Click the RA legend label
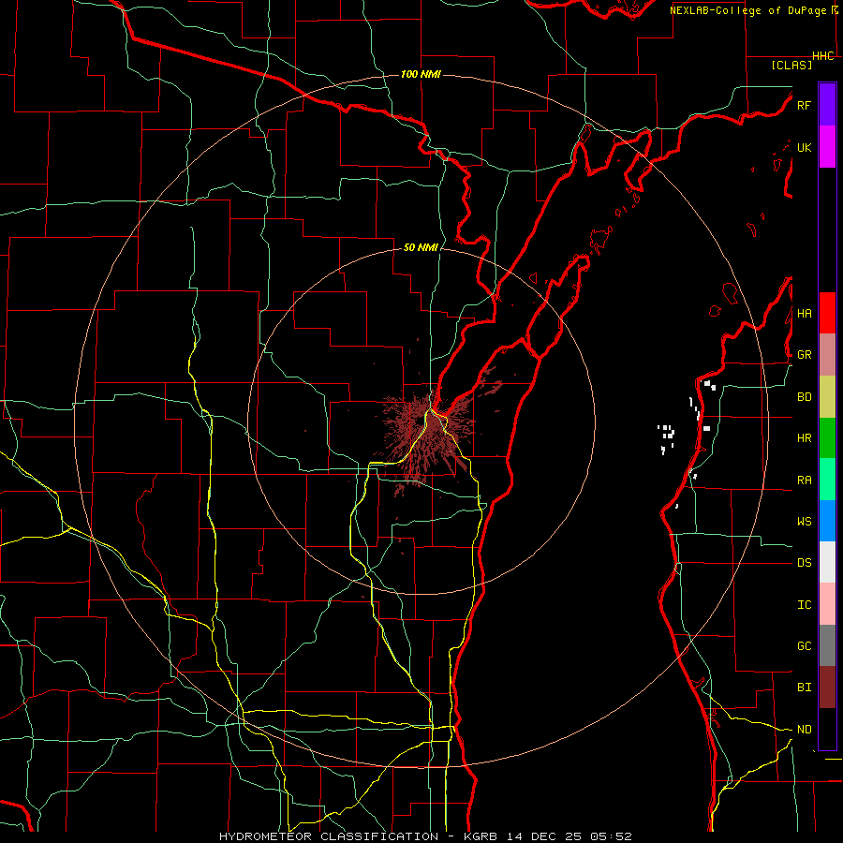The image size is (843, 843). click(804, 480)
